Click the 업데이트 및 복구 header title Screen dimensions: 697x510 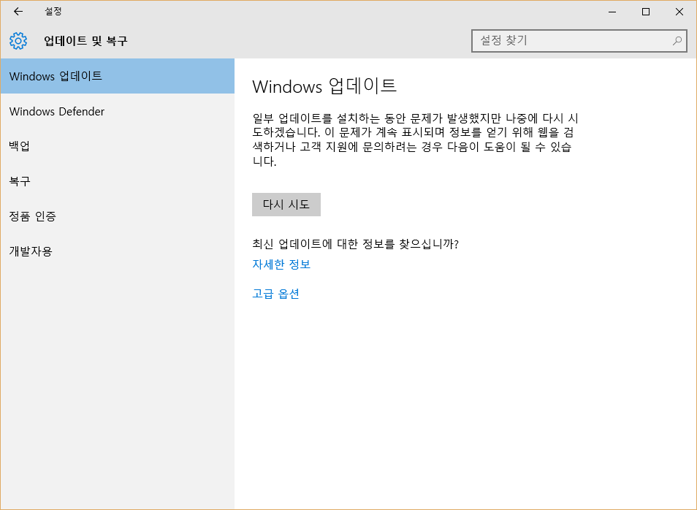click(85, 41)
